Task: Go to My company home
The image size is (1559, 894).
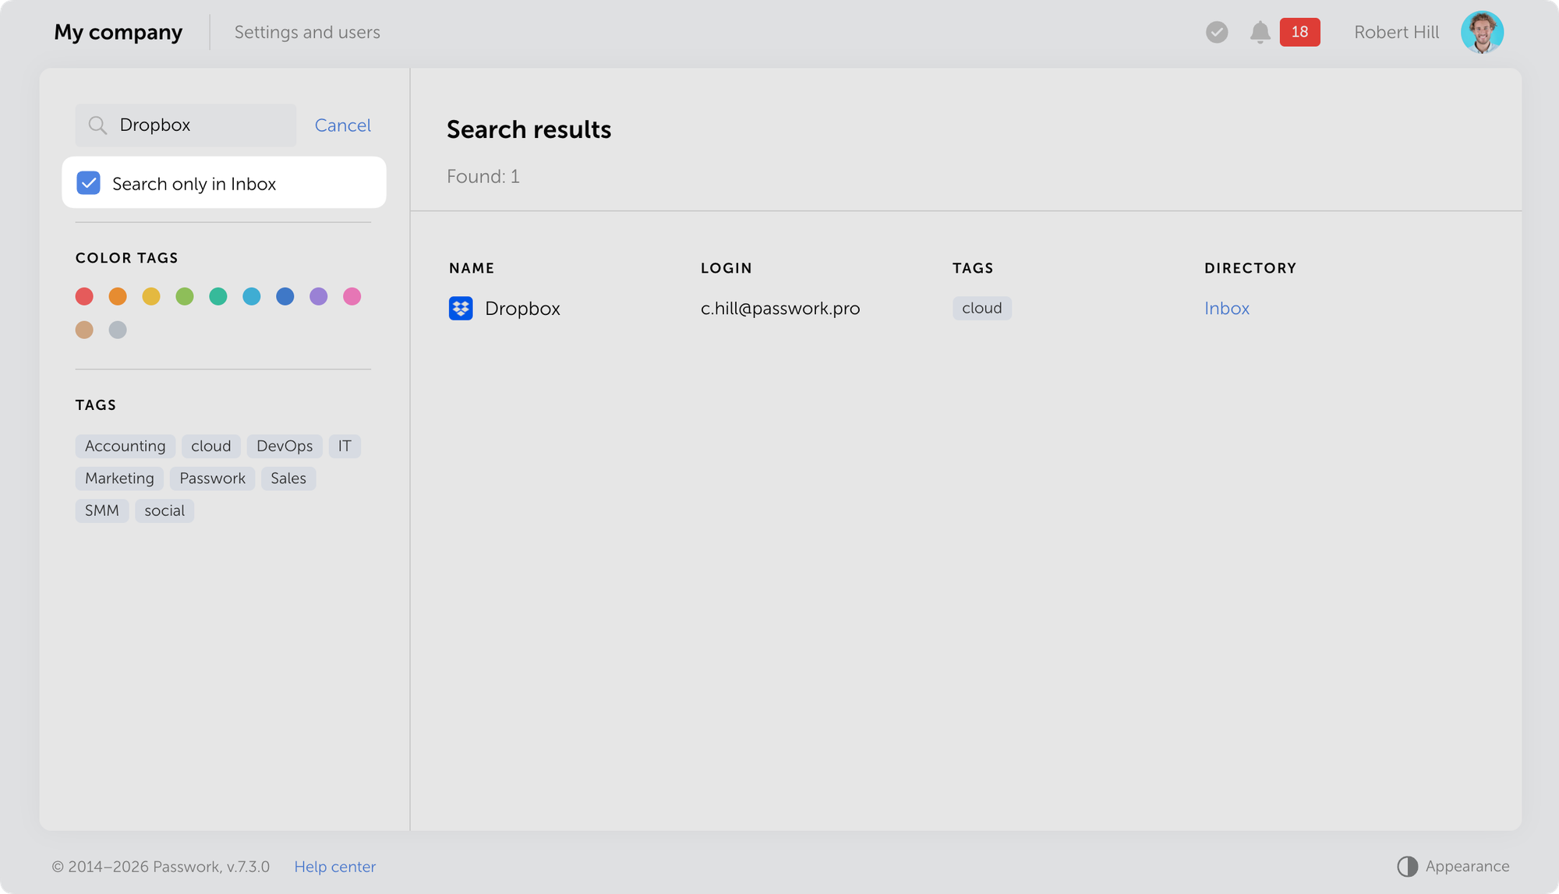Action: (x=118, y=32)
